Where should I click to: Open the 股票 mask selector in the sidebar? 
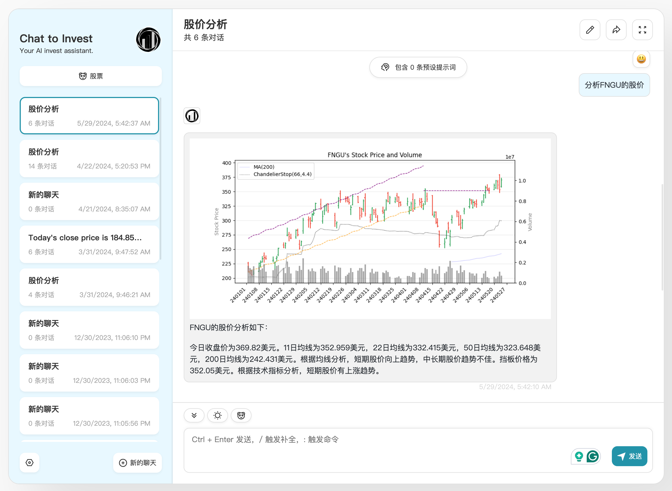[x=91, y=76]
